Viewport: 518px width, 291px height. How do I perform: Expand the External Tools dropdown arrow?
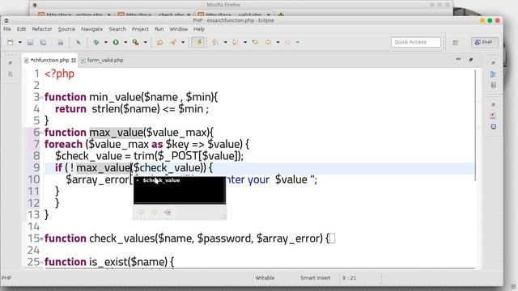(x=146, y=42)
